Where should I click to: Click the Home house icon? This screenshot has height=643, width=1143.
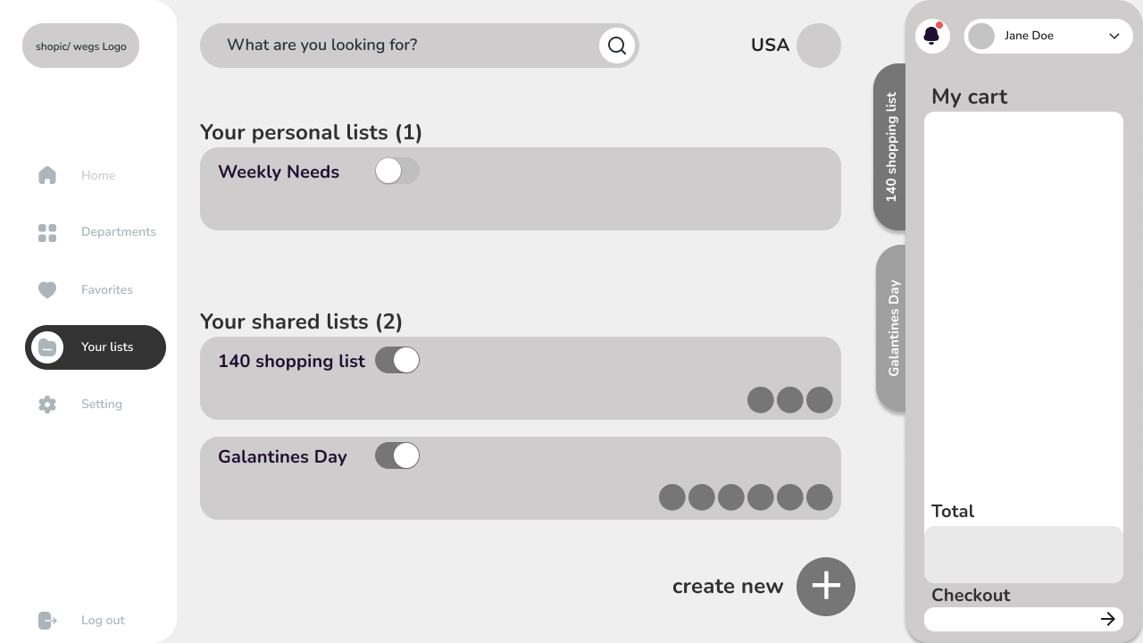point(47,175)
